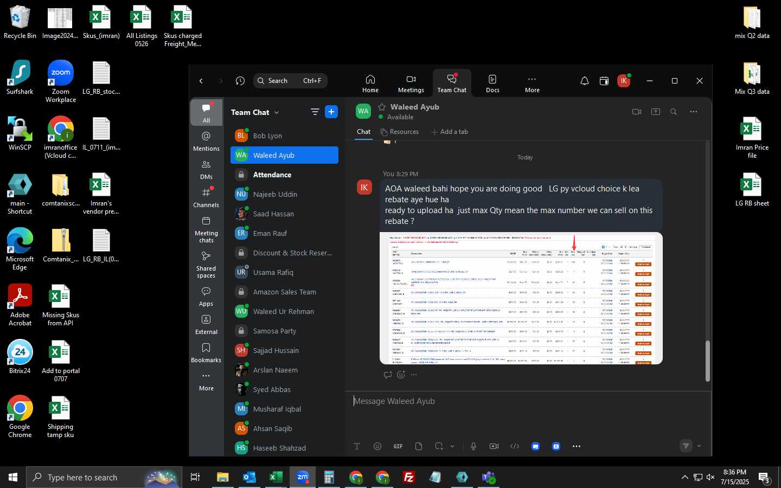Image resolution: width=781 pixels, height=488 pixels.
Task: Click the chat scrollbar
Action: coord(707,361)
